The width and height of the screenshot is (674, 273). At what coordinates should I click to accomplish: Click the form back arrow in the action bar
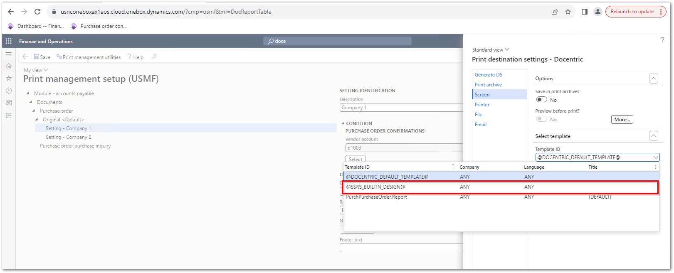25,57
